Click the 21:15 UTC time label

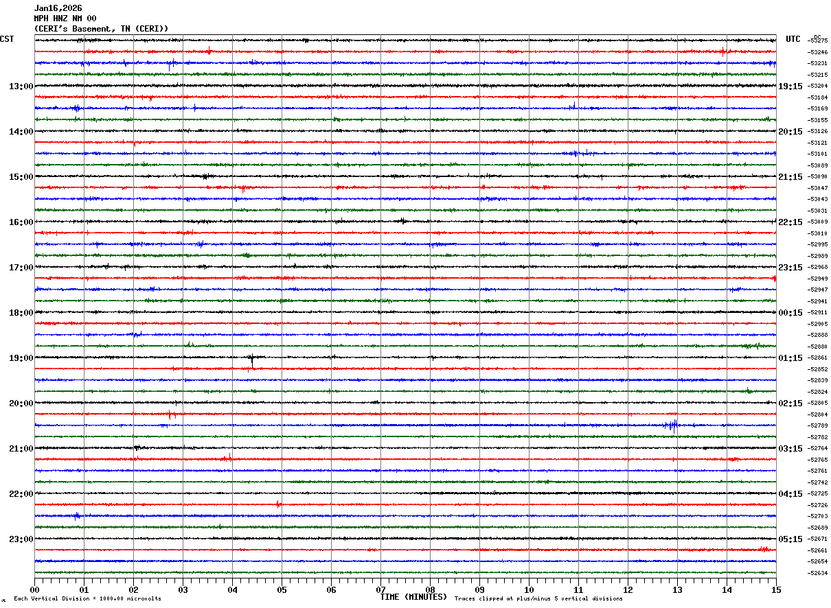pyautogui.click(x=790, y=177)
